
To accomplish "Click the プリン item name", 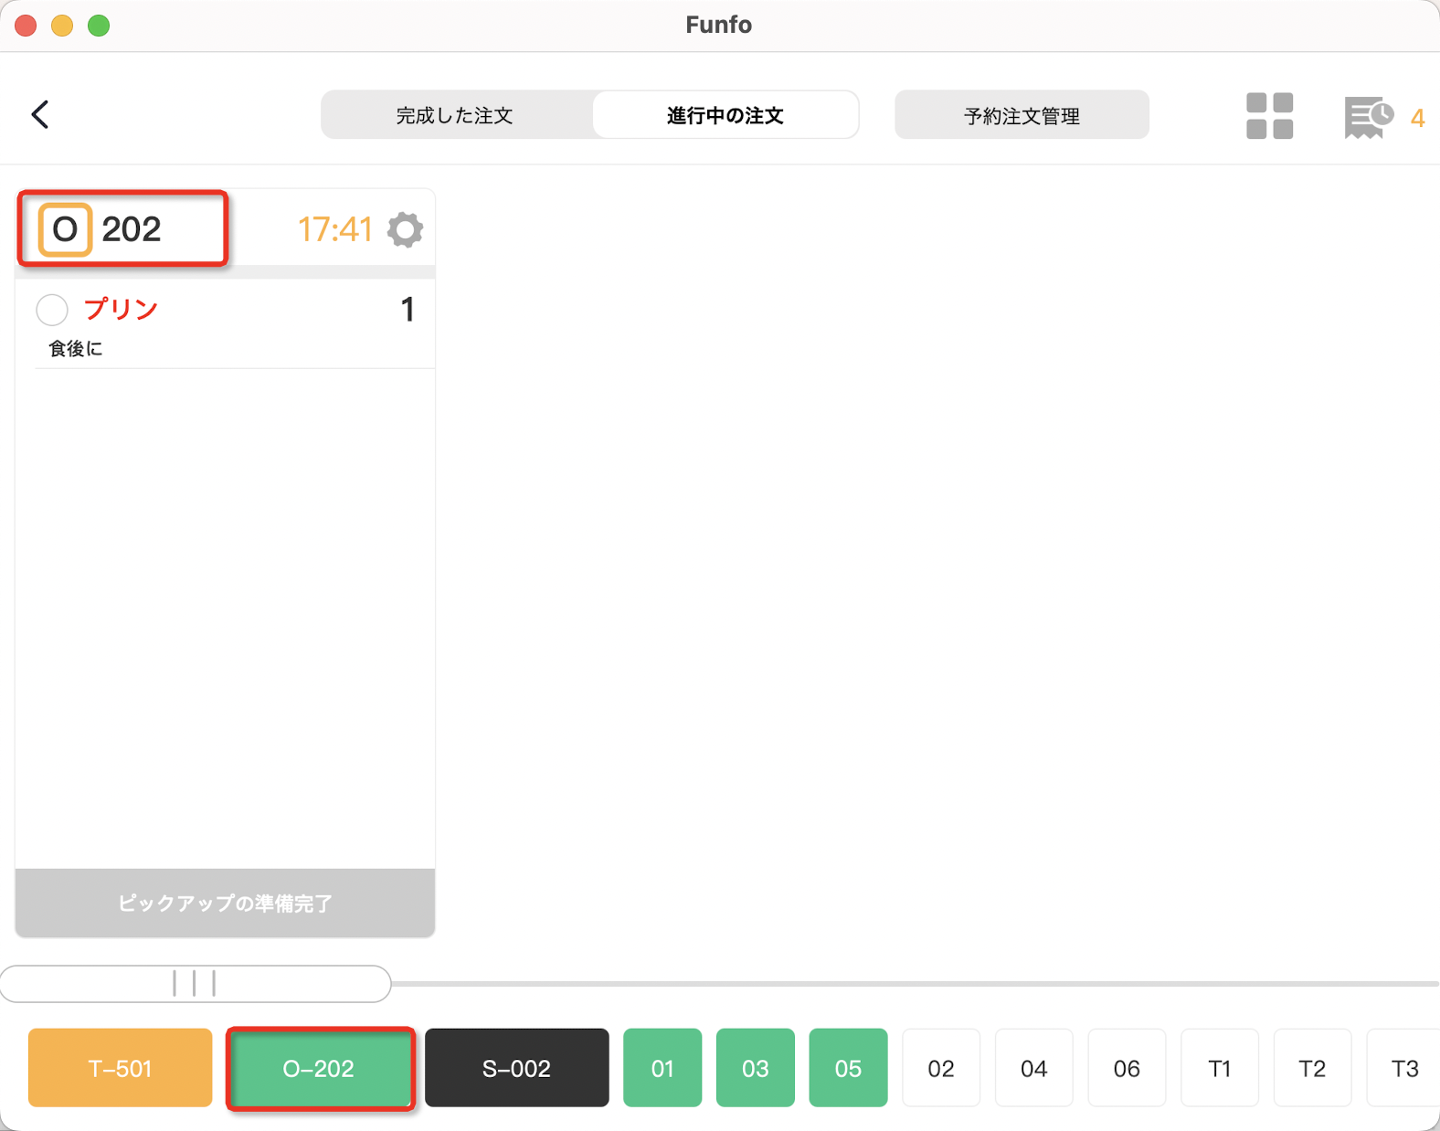I will [122, 309].
